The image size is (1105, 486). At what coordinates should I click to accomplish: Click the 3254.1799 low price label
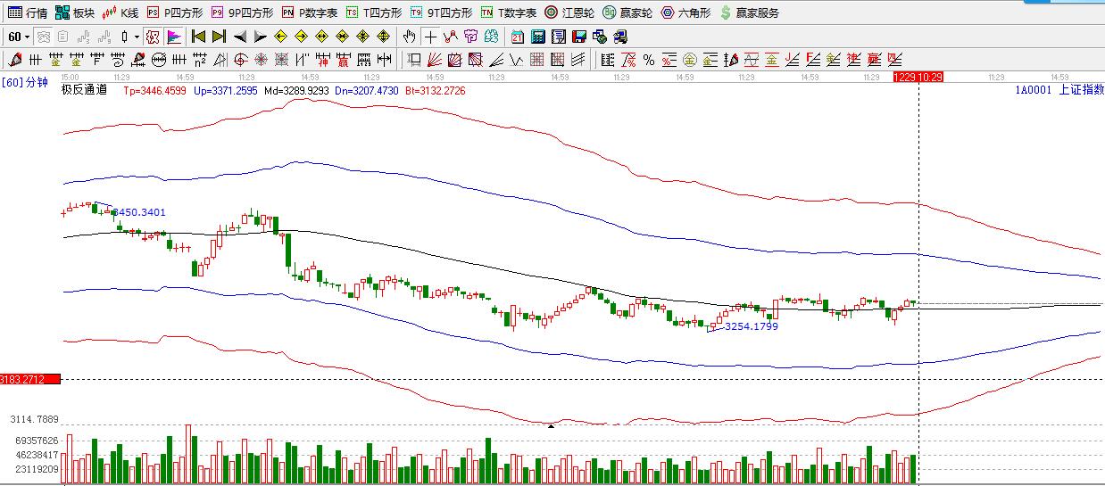[x=751, y=326]
